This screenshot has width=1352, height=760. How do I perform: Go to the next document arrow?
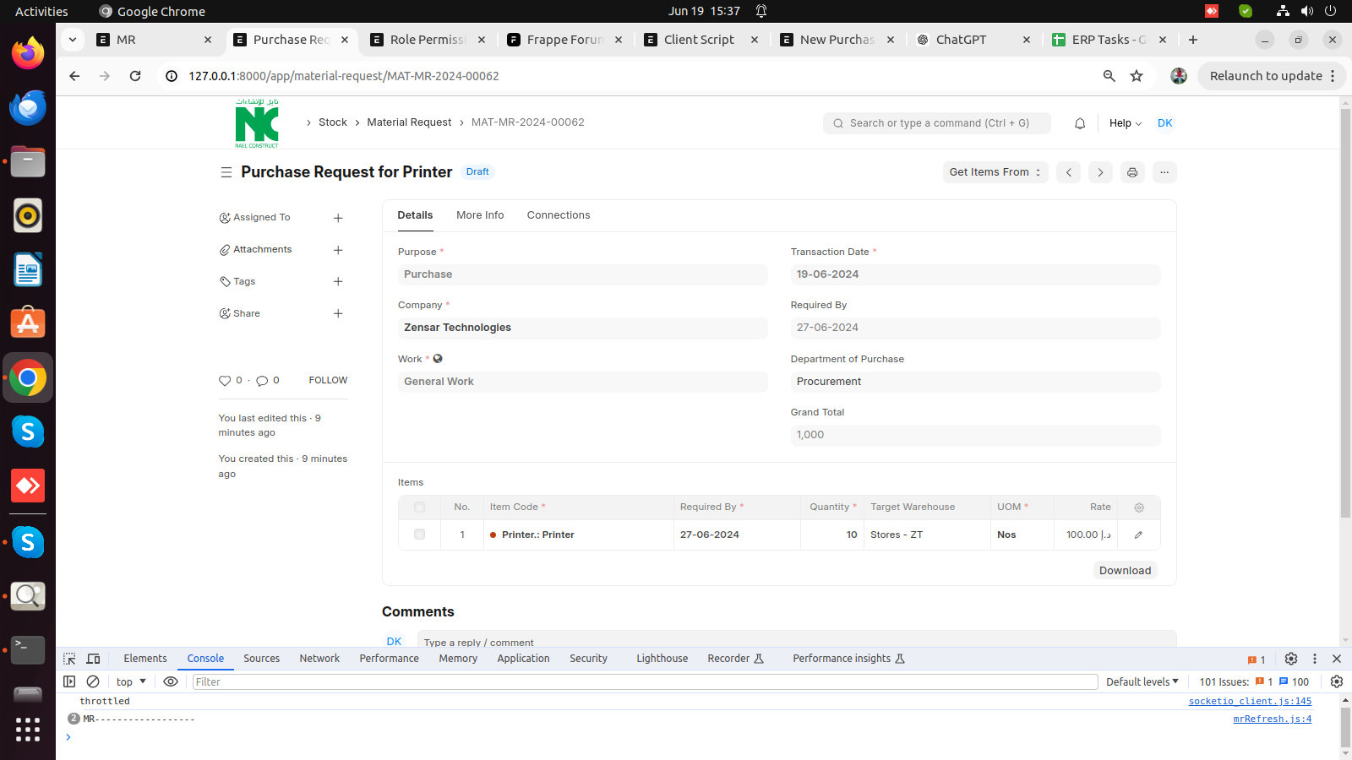click(x=1100, y=172)
